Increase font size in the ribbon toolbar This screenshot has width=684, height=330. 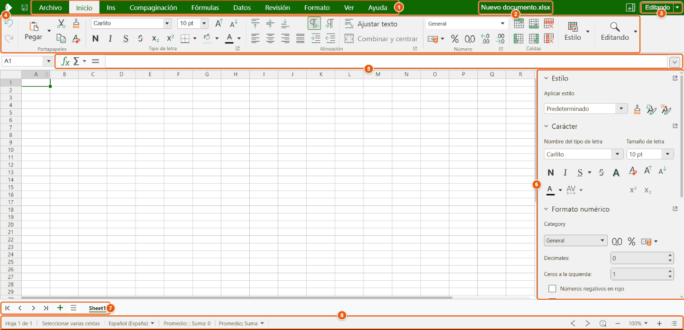[x=219, y=24]
